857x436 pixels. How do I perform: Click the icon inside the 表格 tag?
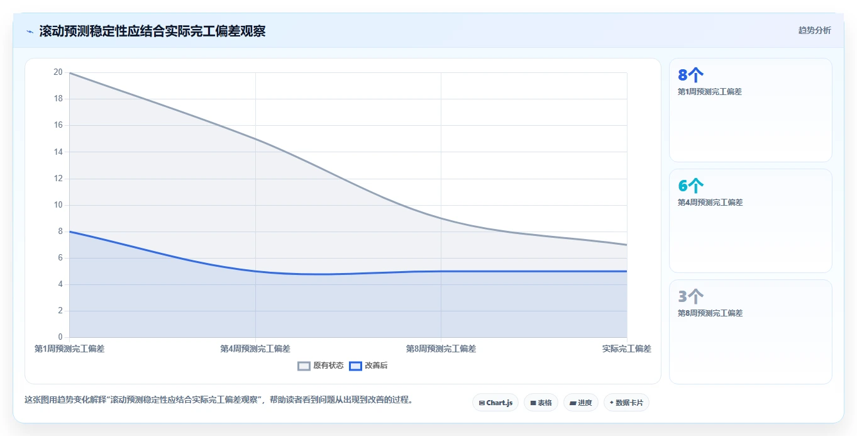(533, 403)
